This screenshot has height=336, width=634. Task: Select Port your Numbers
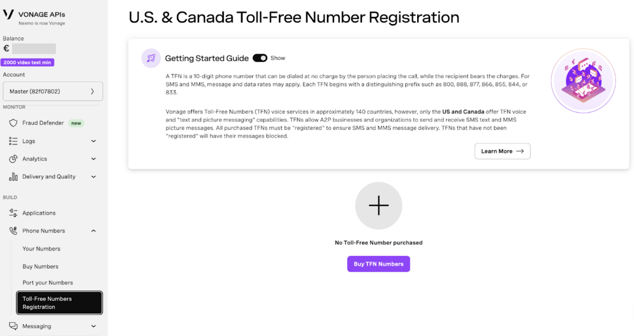48,283
